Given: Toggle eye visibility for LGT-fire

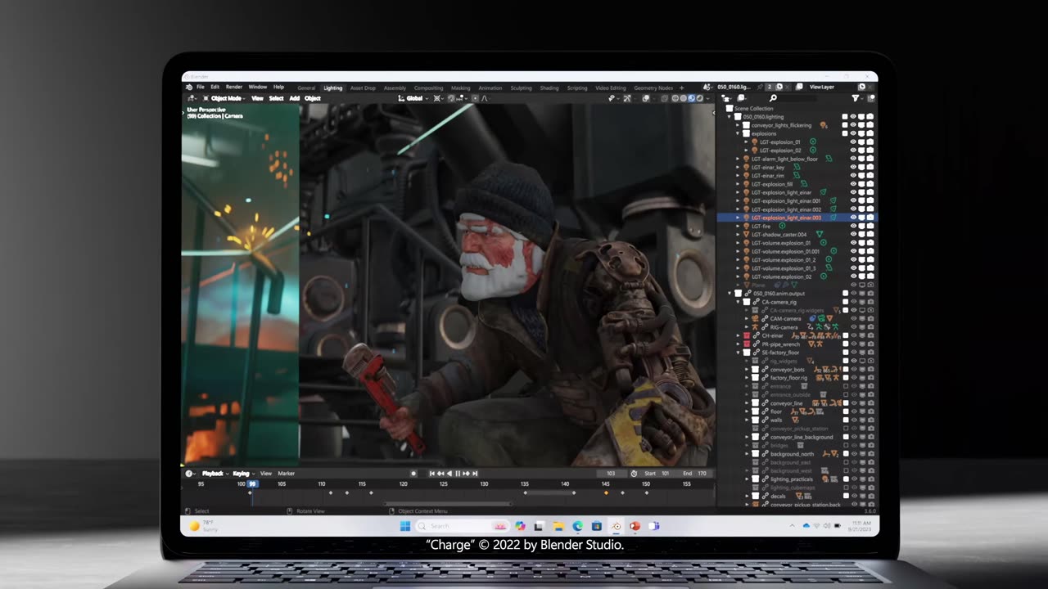Looking at the screenshot, I should click(853, 226).
